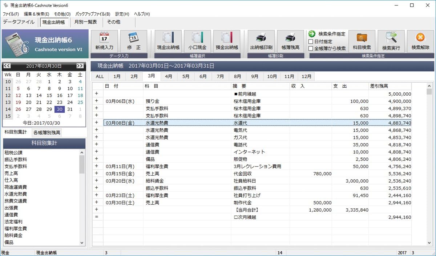Viewport: 436px width, 256px height.
Task: Switch to the 4月 month tab
Action: (x=169, y=76)
